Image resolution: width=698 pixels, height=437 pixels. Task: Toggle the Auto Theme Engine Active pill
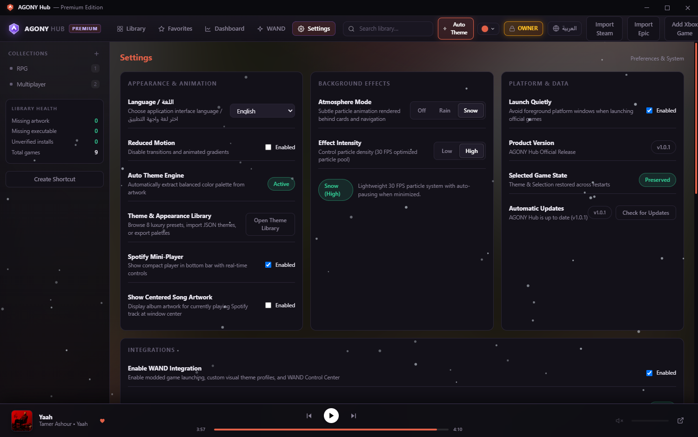[x=281, y=184]
